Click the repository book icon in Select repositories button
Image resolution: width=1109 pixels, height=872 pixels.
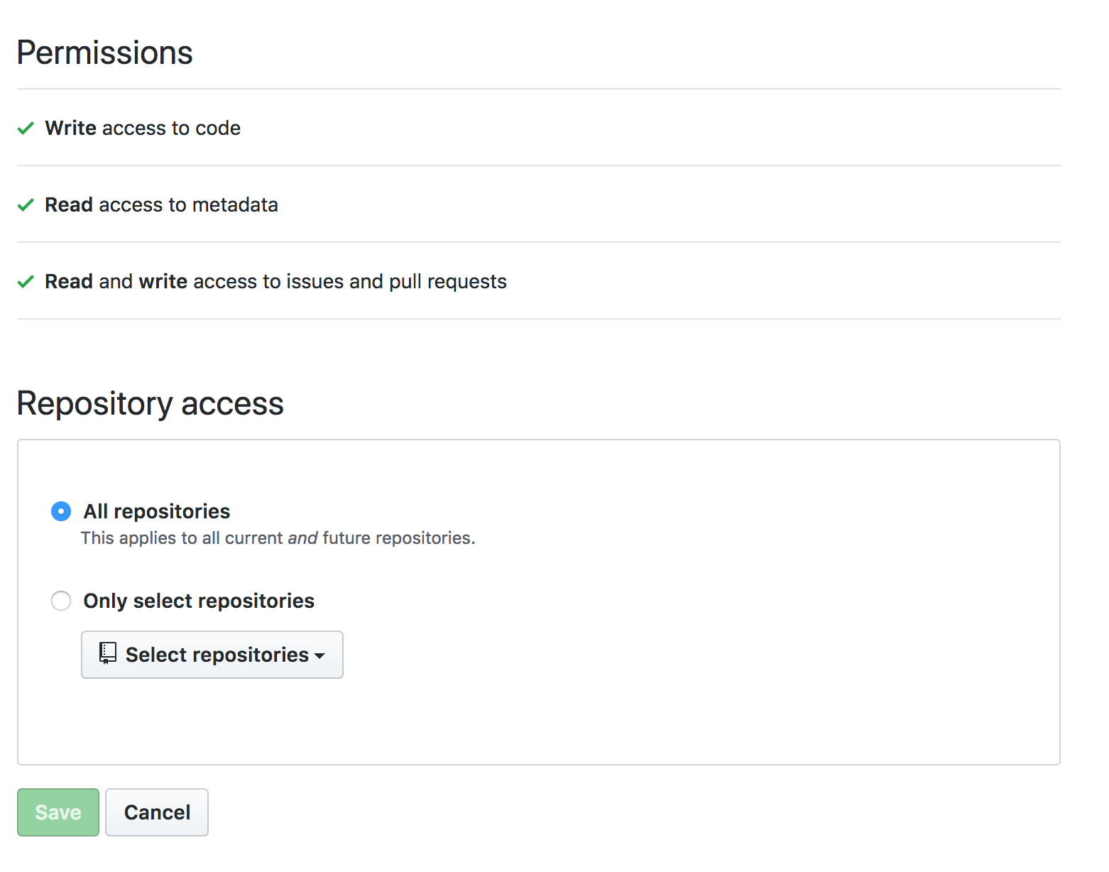point(107,654)
